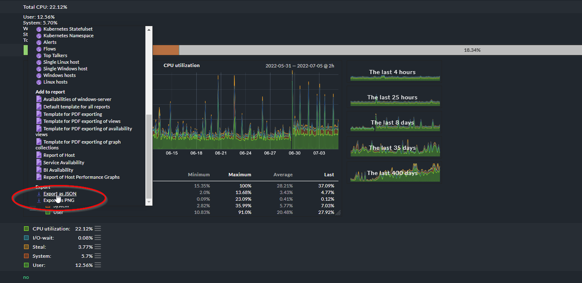582x283 pixels.
Task: Open the I/O-wait metric options menu
Action: pyautogui.click(x=97, y=237)
